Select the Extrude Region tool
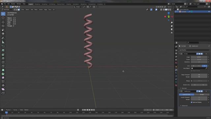 (x=3, y=51)
